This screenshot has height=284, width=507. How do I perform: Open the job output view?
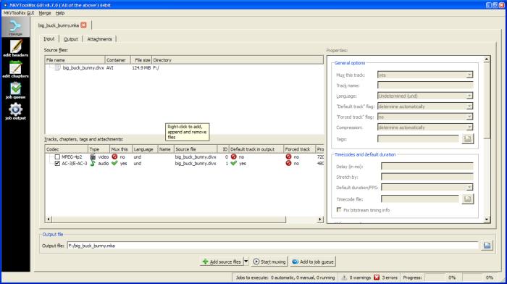point(15,112)
